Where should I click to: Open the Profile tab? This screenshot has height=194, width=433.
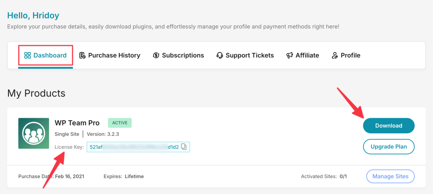click(x=350, y=55)
